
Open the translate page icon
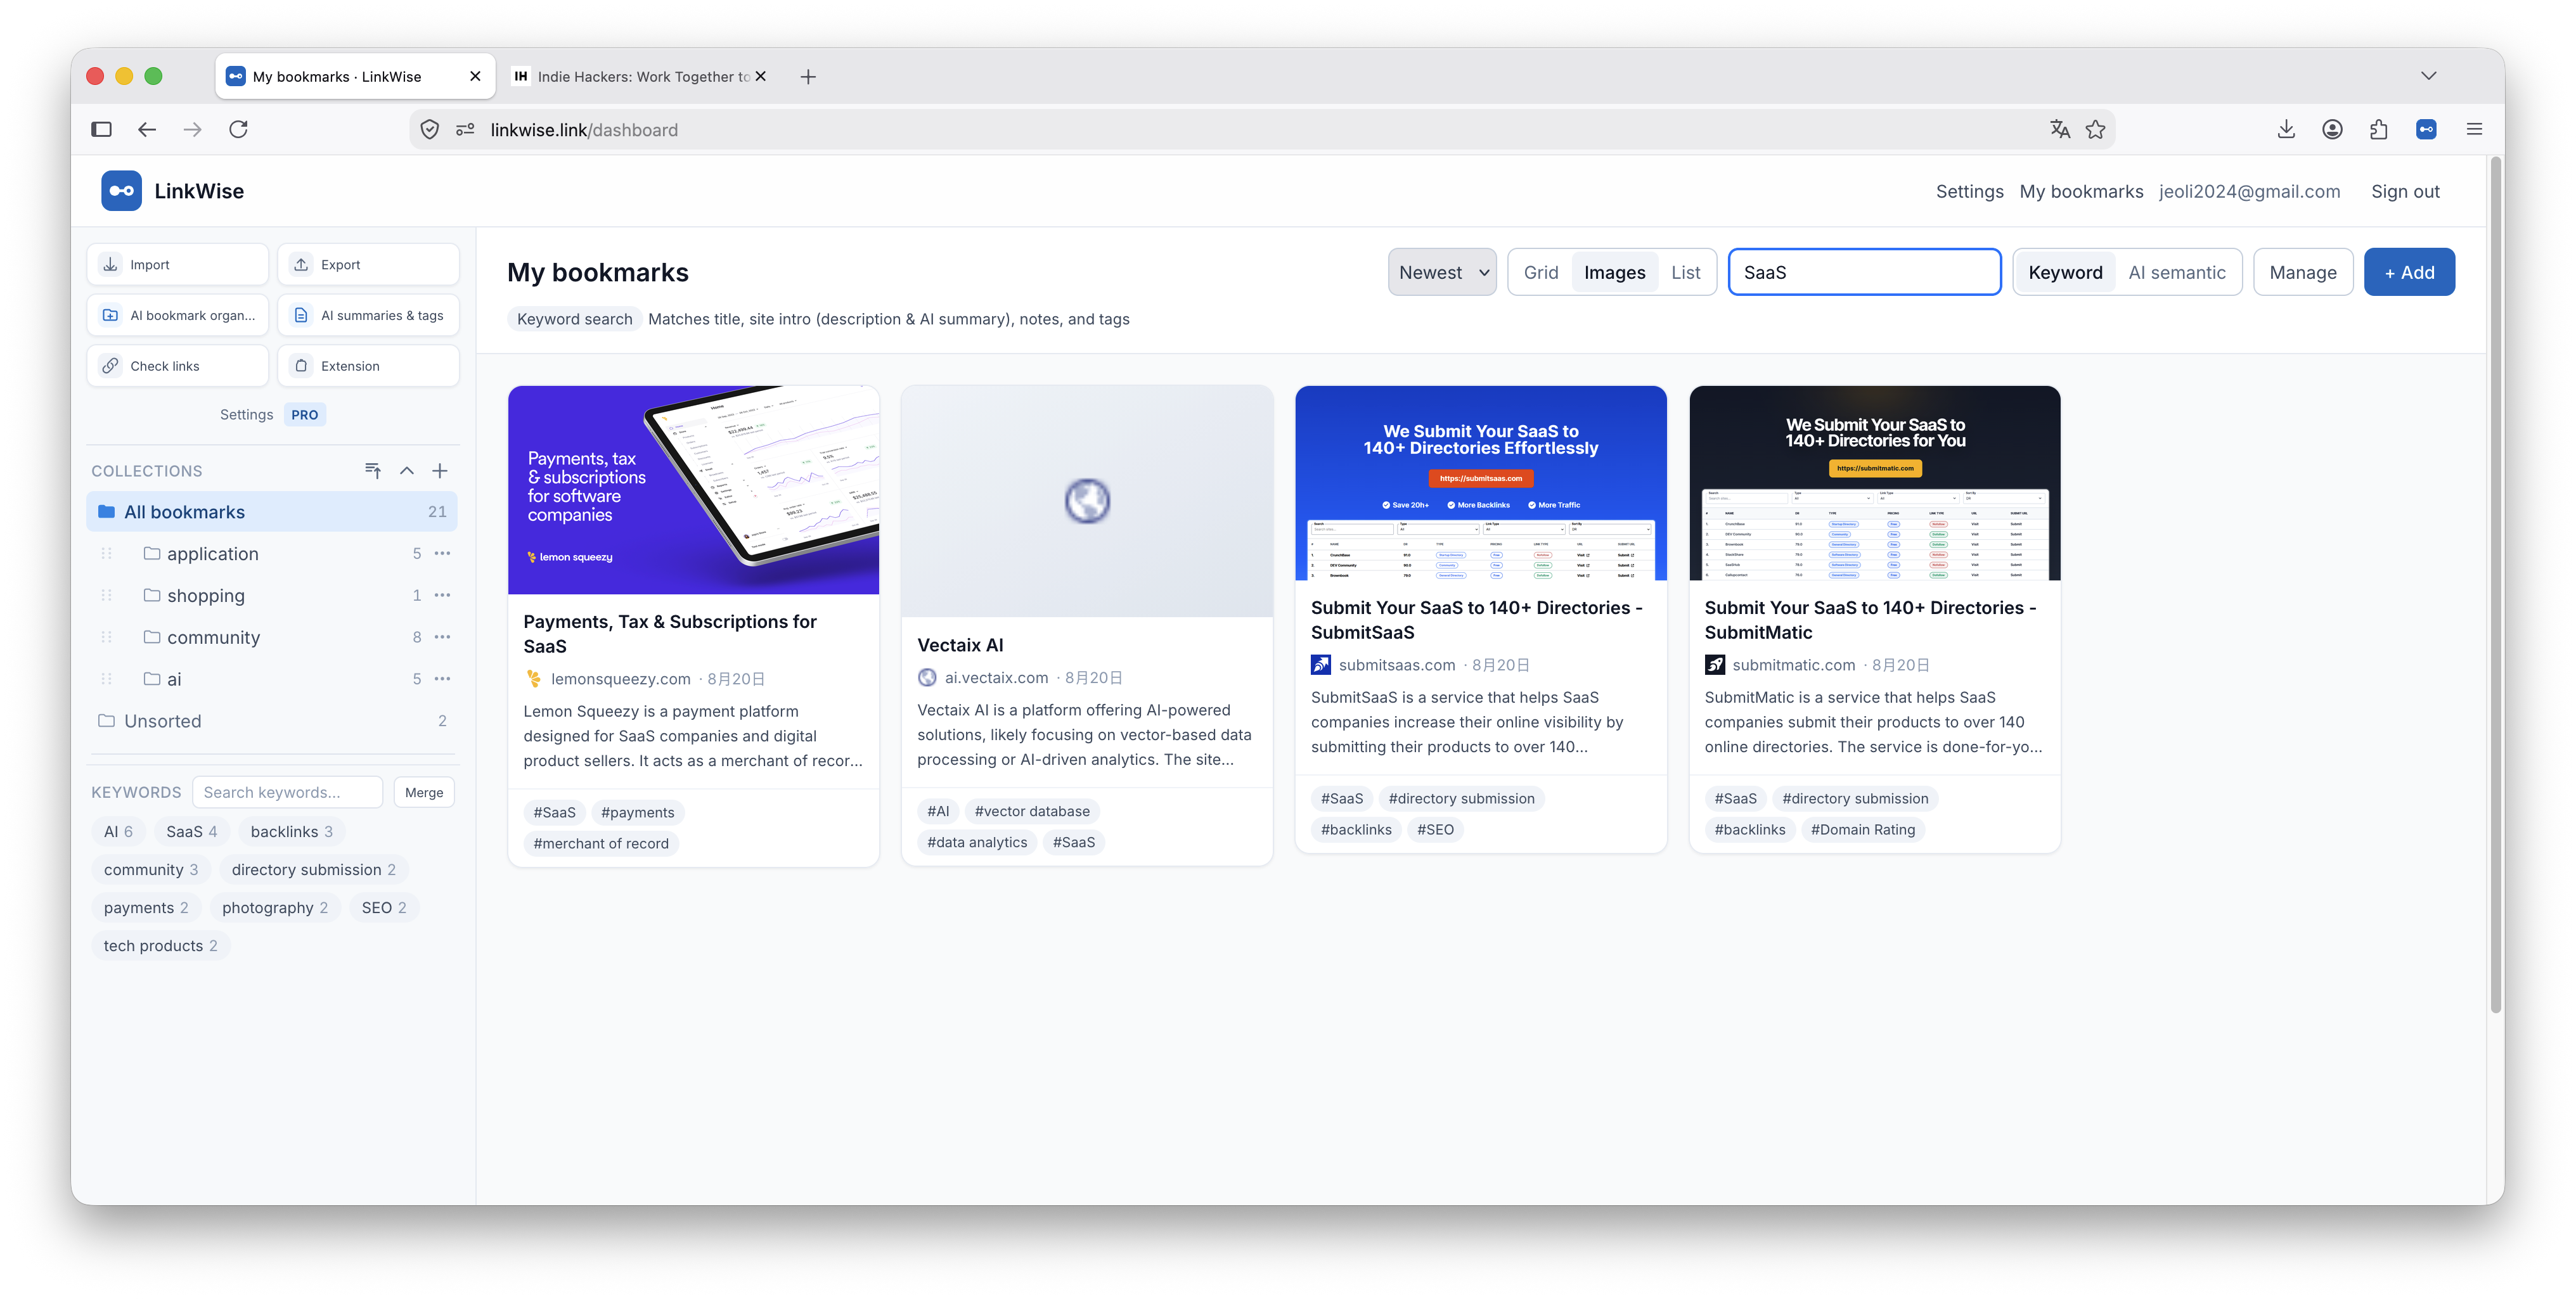[x=2059, y=129]
